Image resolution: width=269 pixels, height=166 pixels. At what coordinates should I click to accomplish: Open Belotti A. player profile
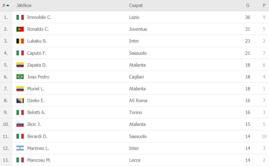[36, 112]
